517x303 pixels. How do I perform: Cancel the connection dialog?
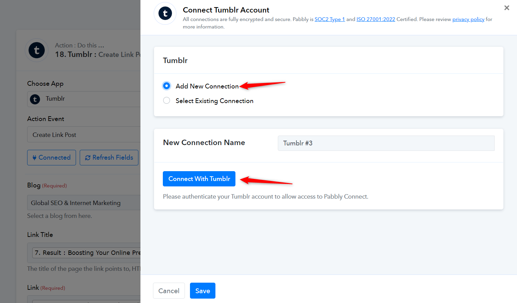click(x=169, y=291)
